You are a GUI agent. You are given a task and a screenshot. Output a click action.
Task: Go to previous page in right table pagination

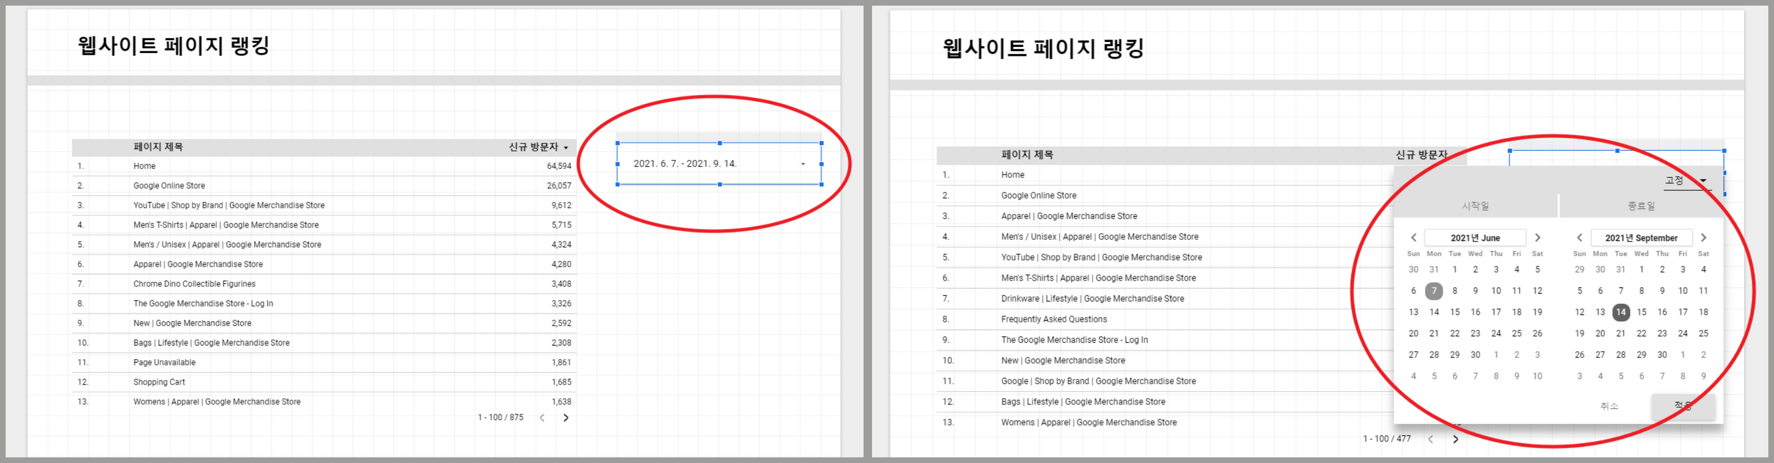click(x=1430, y=439)
